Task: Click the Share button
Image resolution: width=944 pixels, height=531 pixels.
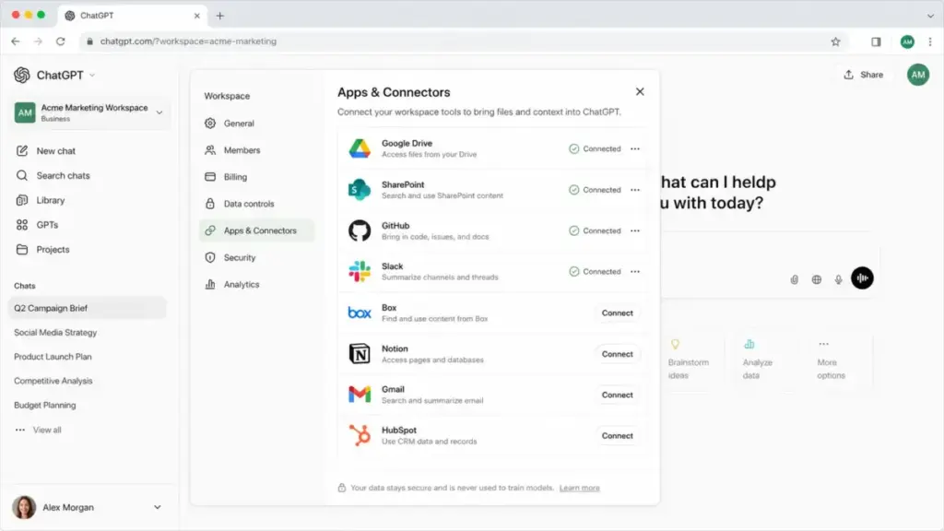Action: coord(863,75)
